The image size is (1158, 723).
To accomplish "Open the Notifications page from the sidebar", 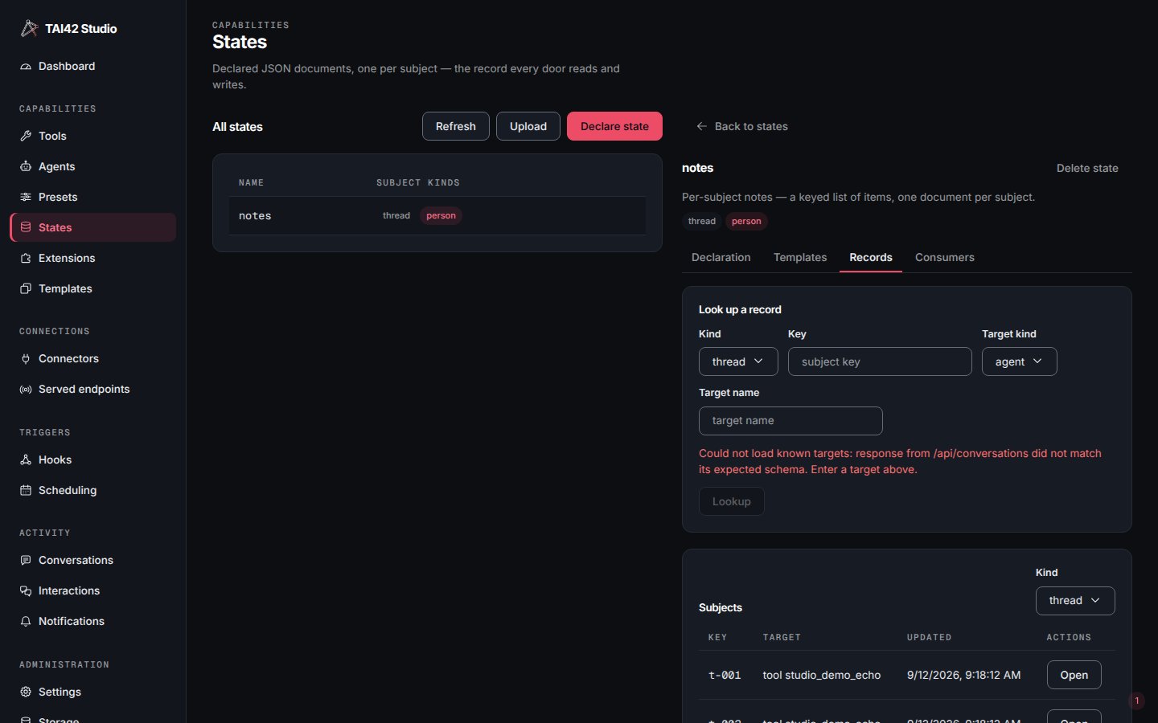I will pyautogui.click(x=93, y=622).
